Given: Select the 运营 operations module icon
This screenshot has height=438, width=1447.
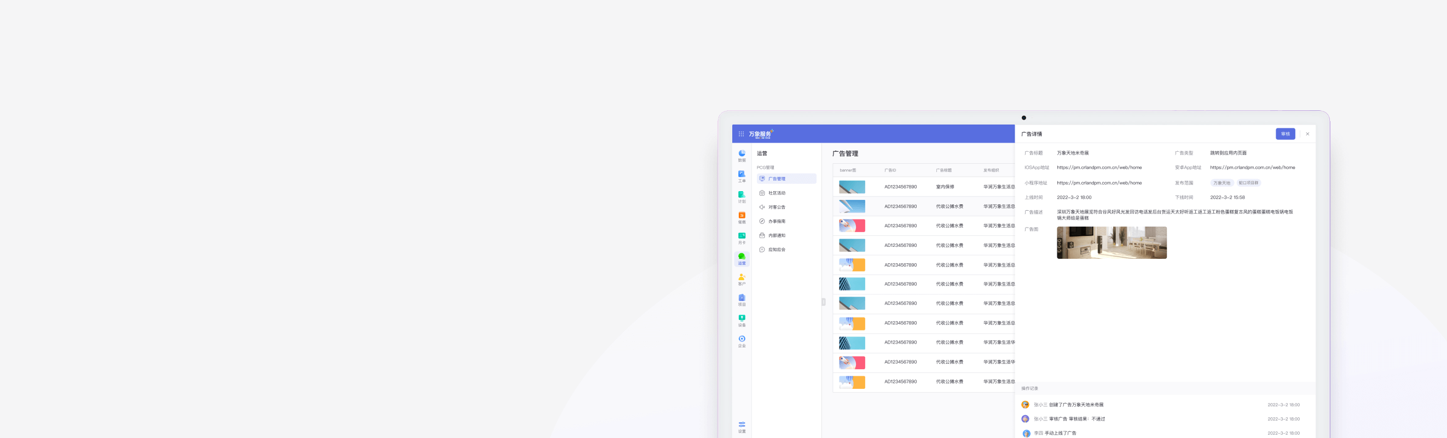Looking at the screenshot, I should [742, 259].
